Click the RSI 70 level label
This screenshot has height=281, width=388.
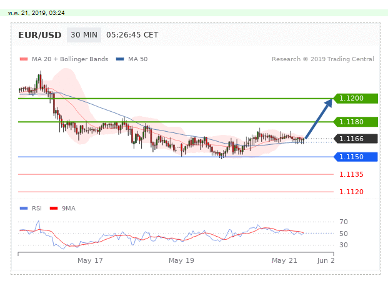pos(344,222)
